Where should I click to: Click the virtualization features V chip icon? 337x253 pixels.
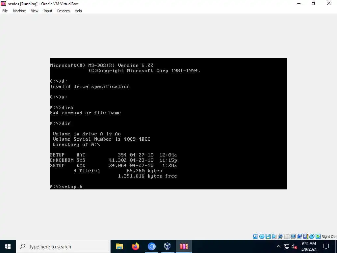point(305,237)
